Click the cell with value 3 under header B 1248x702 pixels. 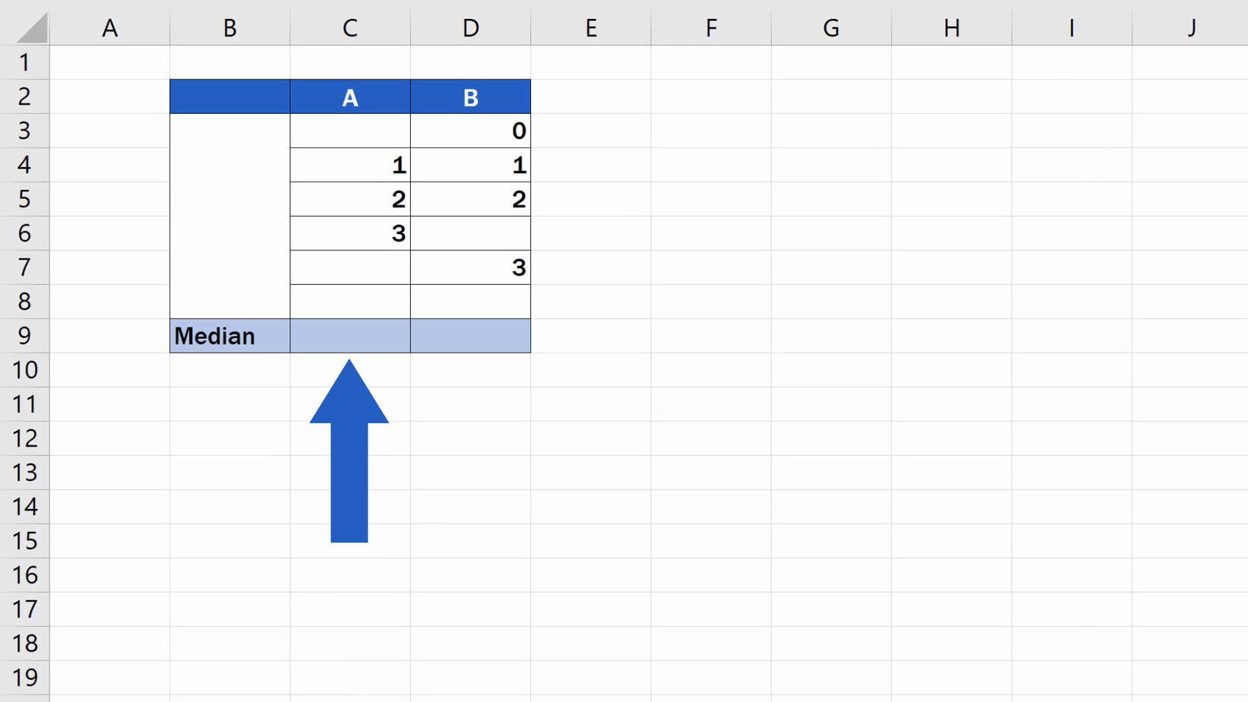click(x=470, y=267)
